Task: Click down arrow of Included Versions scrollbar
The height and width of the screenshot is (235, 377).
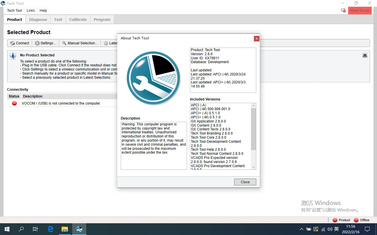Action: (253, 167)
